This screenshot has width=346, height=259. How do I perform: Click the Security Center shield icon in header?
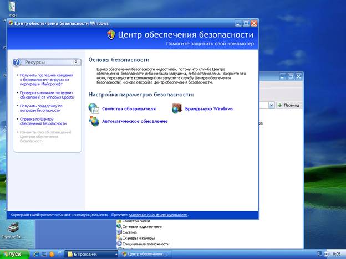[x=111, y=34]
